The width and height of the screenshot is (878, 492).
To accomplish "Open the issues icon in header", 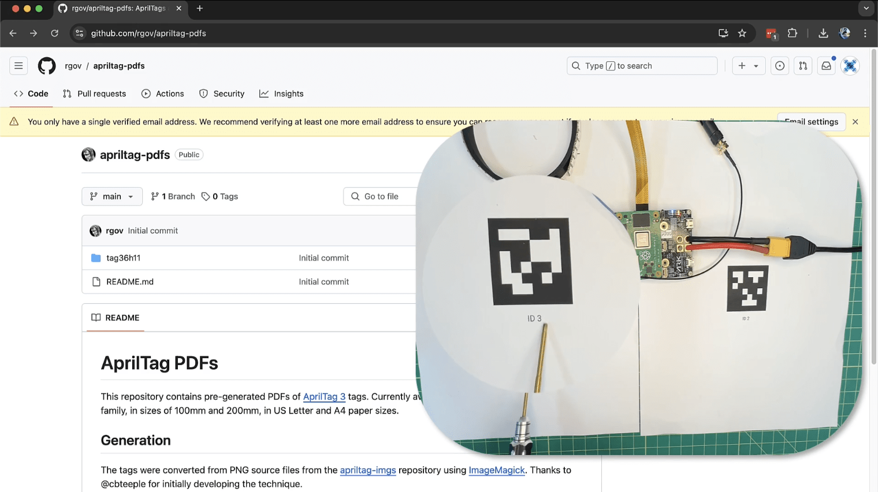I will pos(780,66).
